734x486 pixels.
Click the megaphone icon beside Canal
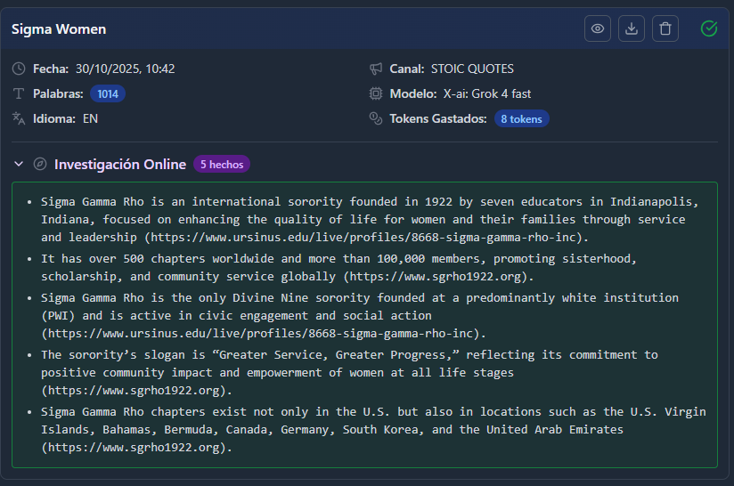coord(376,69)
